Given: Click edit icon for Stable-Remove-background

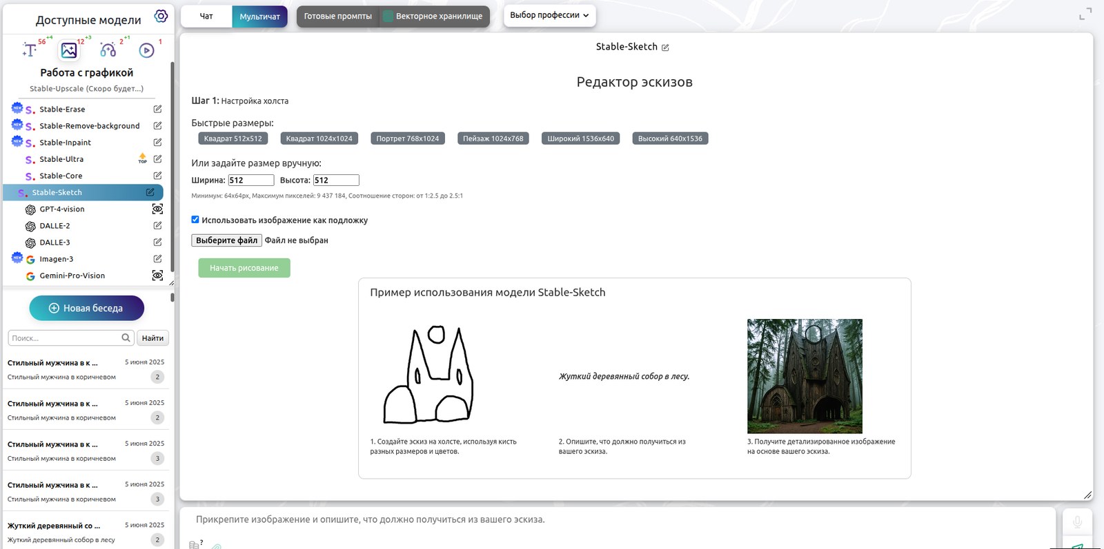Looking at the screenshot, I should (x=157, y=125).
